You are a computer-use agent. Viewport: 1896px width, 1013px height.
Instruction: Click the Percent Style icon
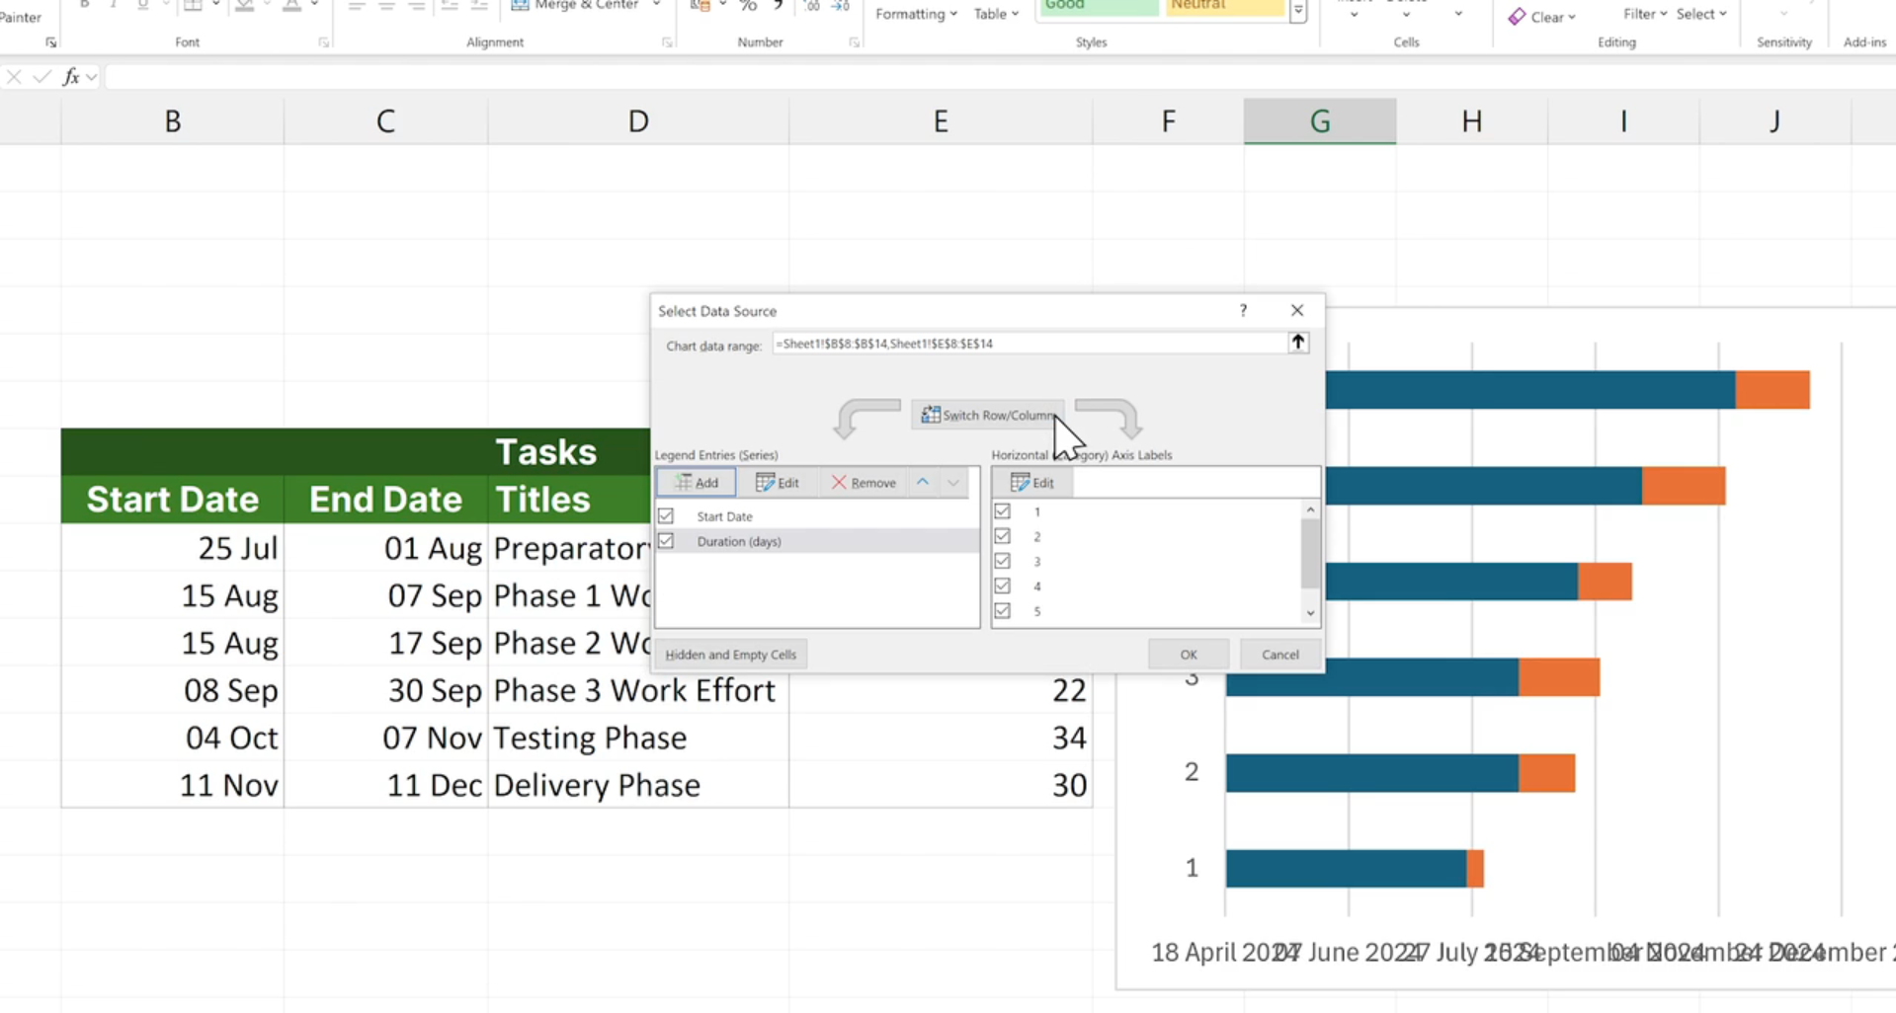coord(748,6)
